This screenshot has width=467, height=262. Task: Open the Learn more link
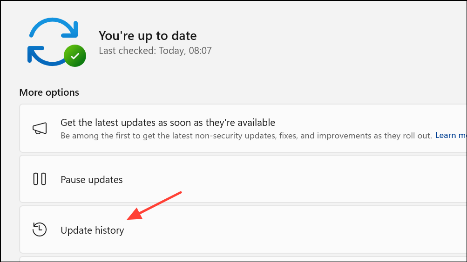pyautogui.click(x=451, y=136)
